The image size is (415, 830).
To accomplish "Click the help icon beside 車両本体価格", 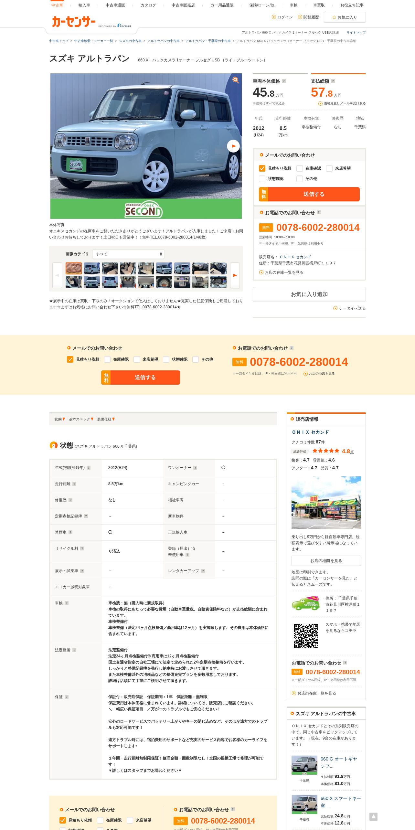I will (x=284, y=81).
